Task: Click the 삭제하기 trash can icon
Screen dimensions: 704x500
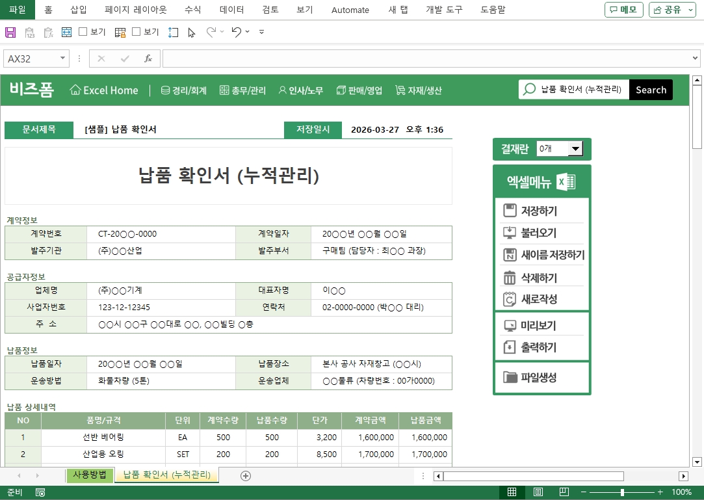Action: 510,278
